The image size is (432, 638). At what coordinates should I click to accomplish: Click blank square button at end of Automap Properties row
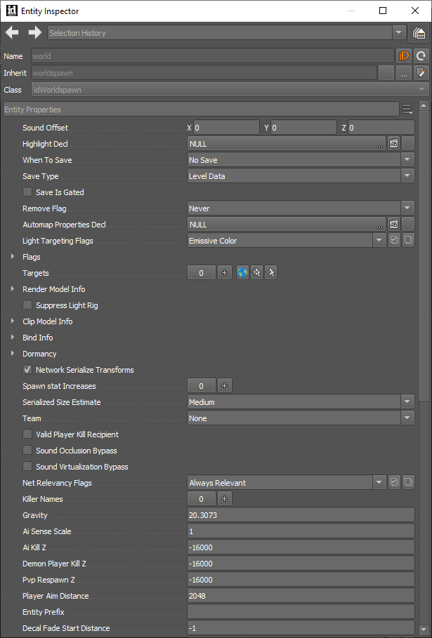(408, 224)
